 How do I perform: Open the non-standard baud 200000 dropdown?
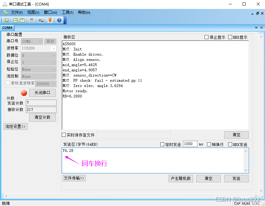46,84
